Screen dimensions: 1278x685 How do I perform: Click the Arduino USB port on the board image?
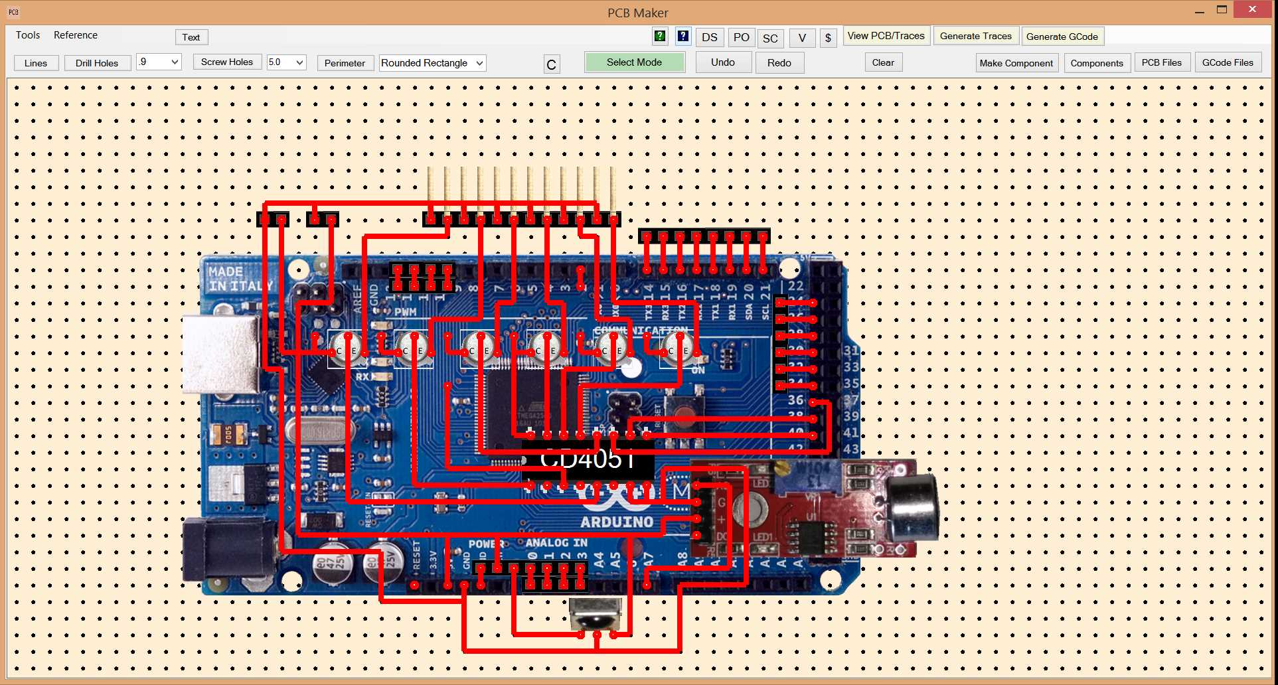[221, 355]
